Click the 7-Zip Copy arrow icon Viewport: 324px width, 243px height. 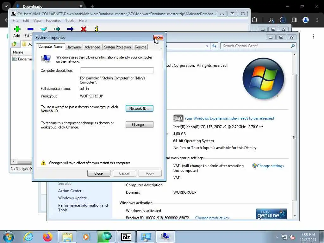57,29
